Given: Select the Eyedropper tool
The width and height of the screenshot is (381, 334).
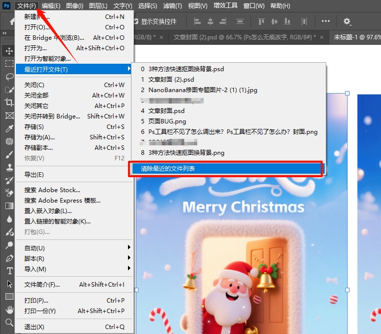Looking at the screenshot, I should [9, 128].
